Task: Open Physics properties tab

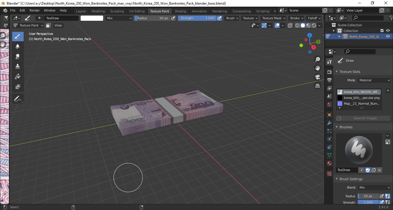Action: coord(329,139)
